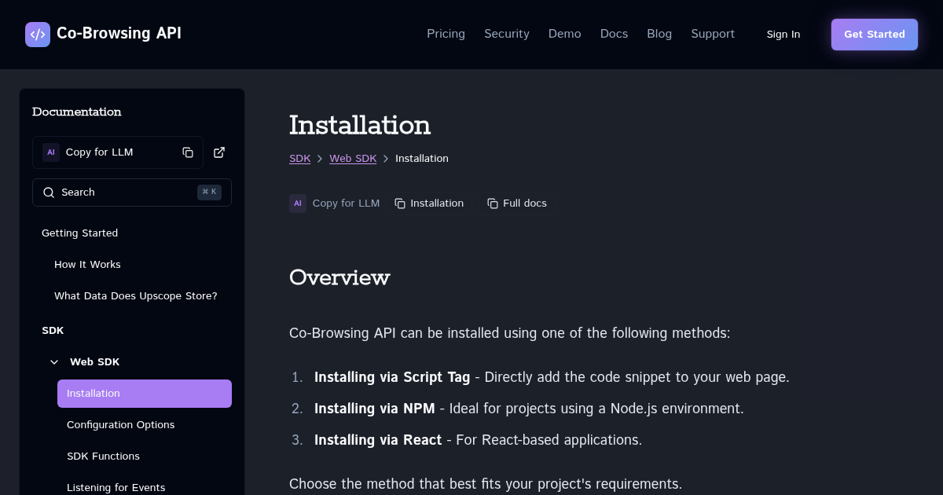This screenshot has height=495, width=943.
Task: Open SDK Functions in the sidebar
Action: [x=103, y=456]
